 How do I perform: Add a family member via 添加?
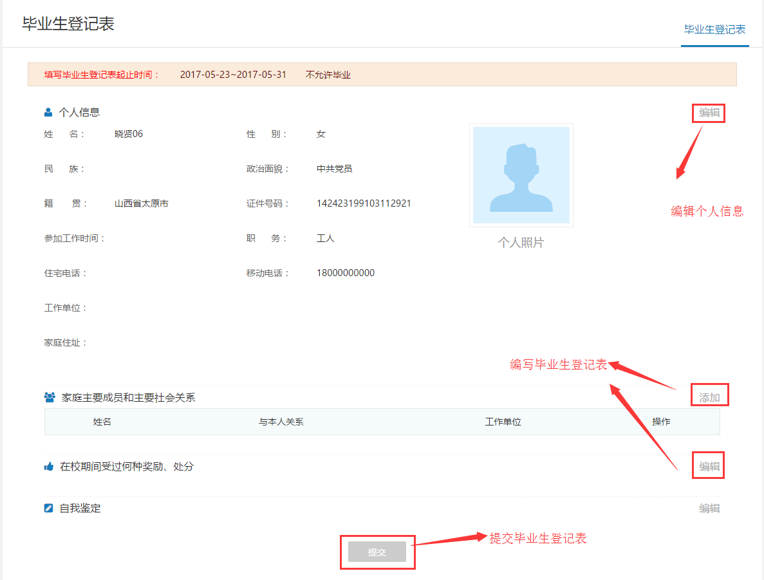[x=709, y=398]
